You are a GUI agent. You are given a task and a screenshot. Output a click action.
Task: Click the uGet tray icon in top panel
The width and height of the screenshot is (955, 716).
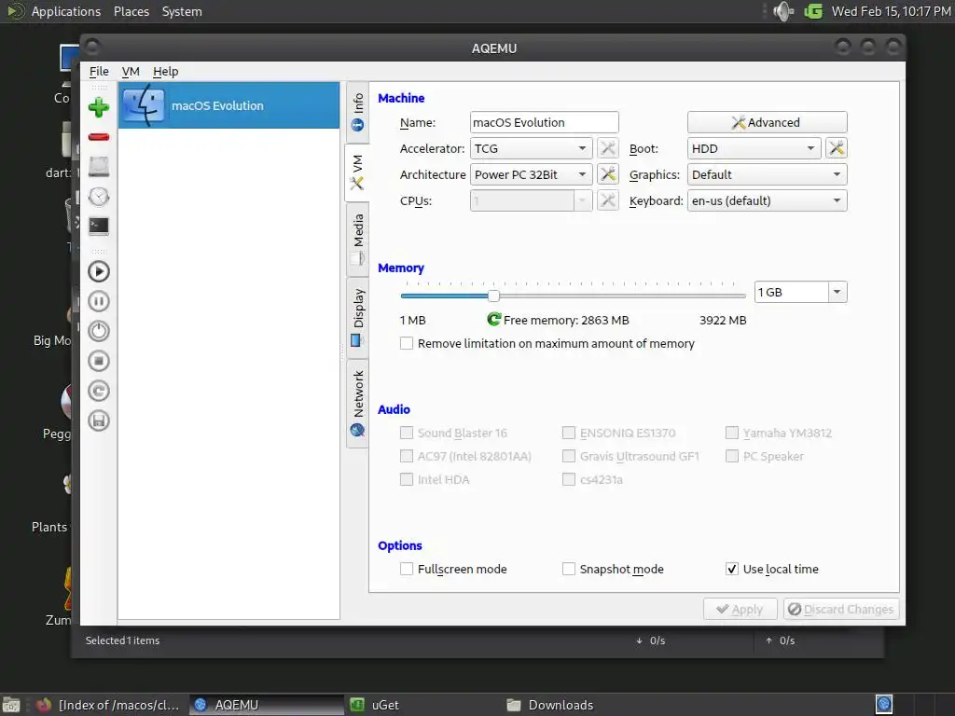(813, 11)
